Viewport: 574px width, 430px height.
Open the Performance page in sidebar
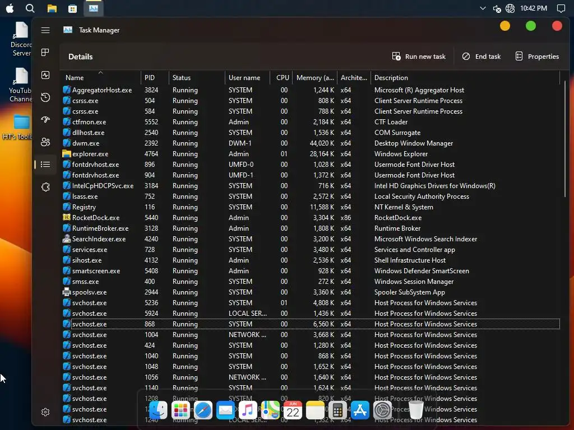pos(45,75)
